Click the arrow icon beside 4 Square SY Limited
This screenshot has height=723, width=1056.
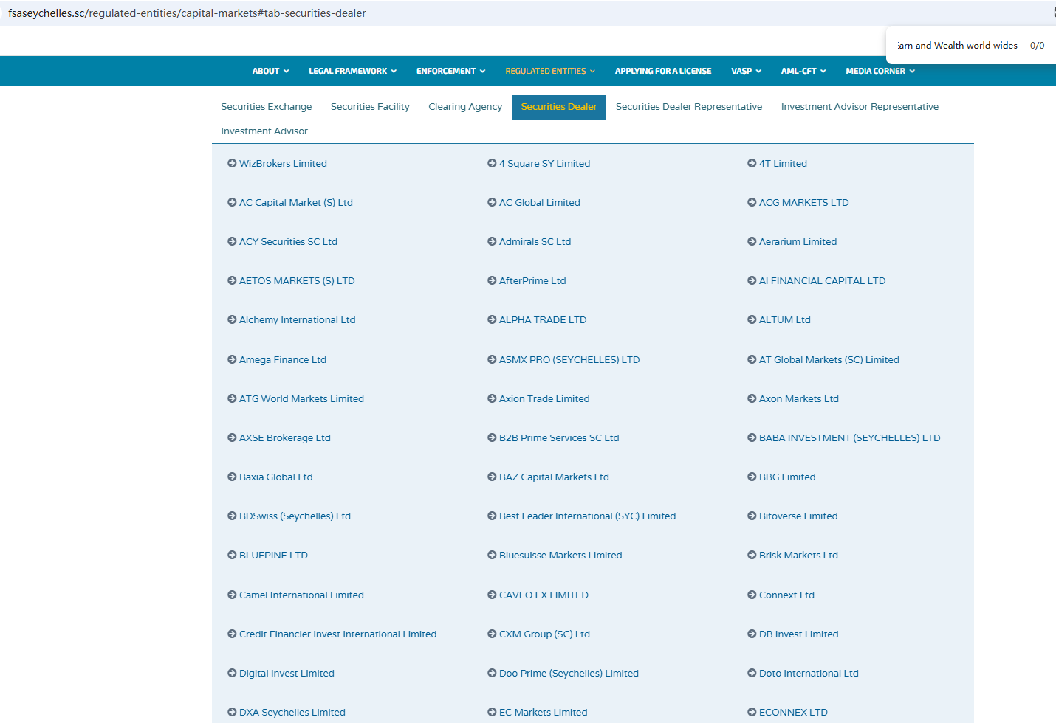click(x=492, y=163)
